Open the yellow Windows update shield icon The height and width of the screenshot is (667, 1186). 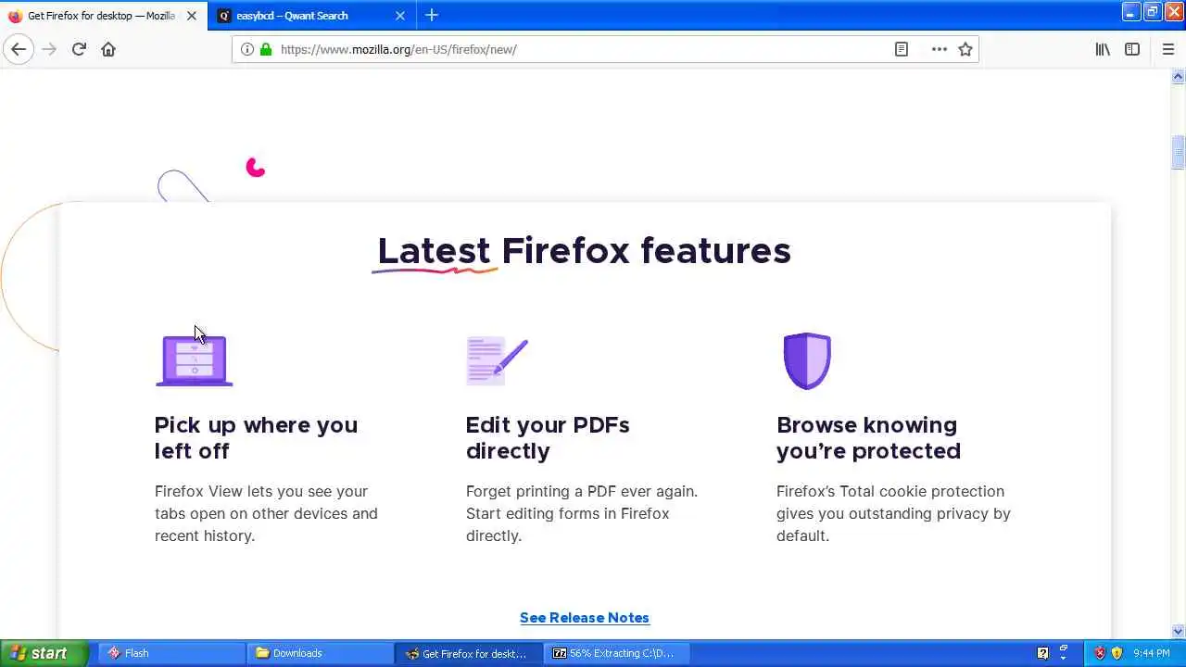pyautogui.click(x=1117, y=653)
